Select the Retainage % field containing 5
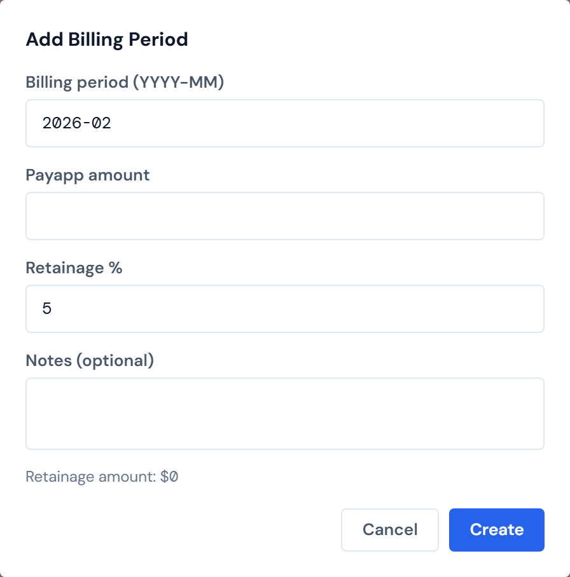The image size is (570, 577). tap(285, 309)
